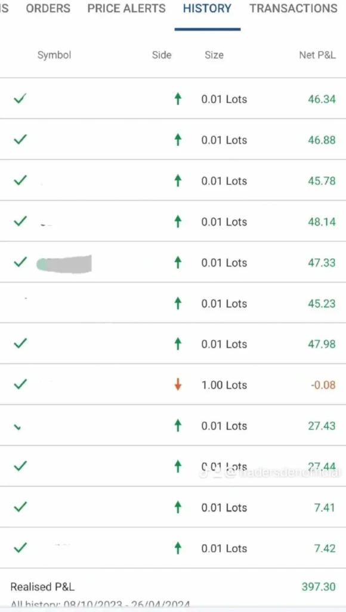Click green checkmark on 47.98 trade row
The image size is (346, 612).
pos(20,343)
